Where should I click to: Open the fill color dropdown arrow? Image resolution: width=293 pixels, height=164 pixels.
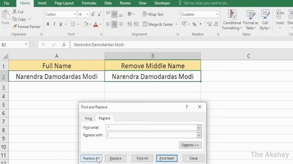click(x=91, y=24)
